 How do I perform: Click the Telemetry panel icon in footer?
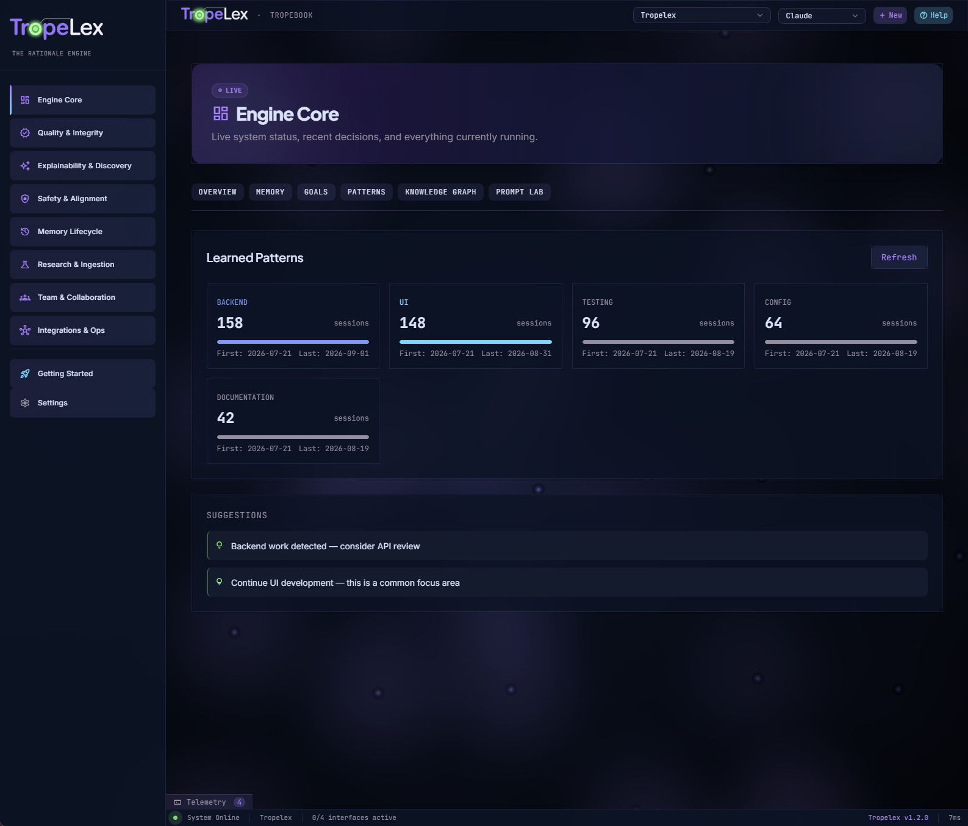click(177, 802)
